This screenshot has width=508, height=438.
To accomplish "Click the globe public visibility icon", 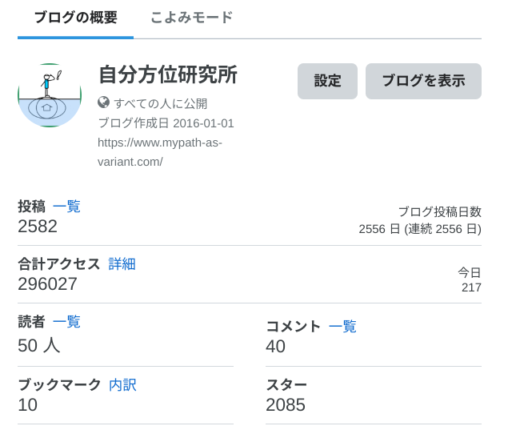I will click(103, 102).
